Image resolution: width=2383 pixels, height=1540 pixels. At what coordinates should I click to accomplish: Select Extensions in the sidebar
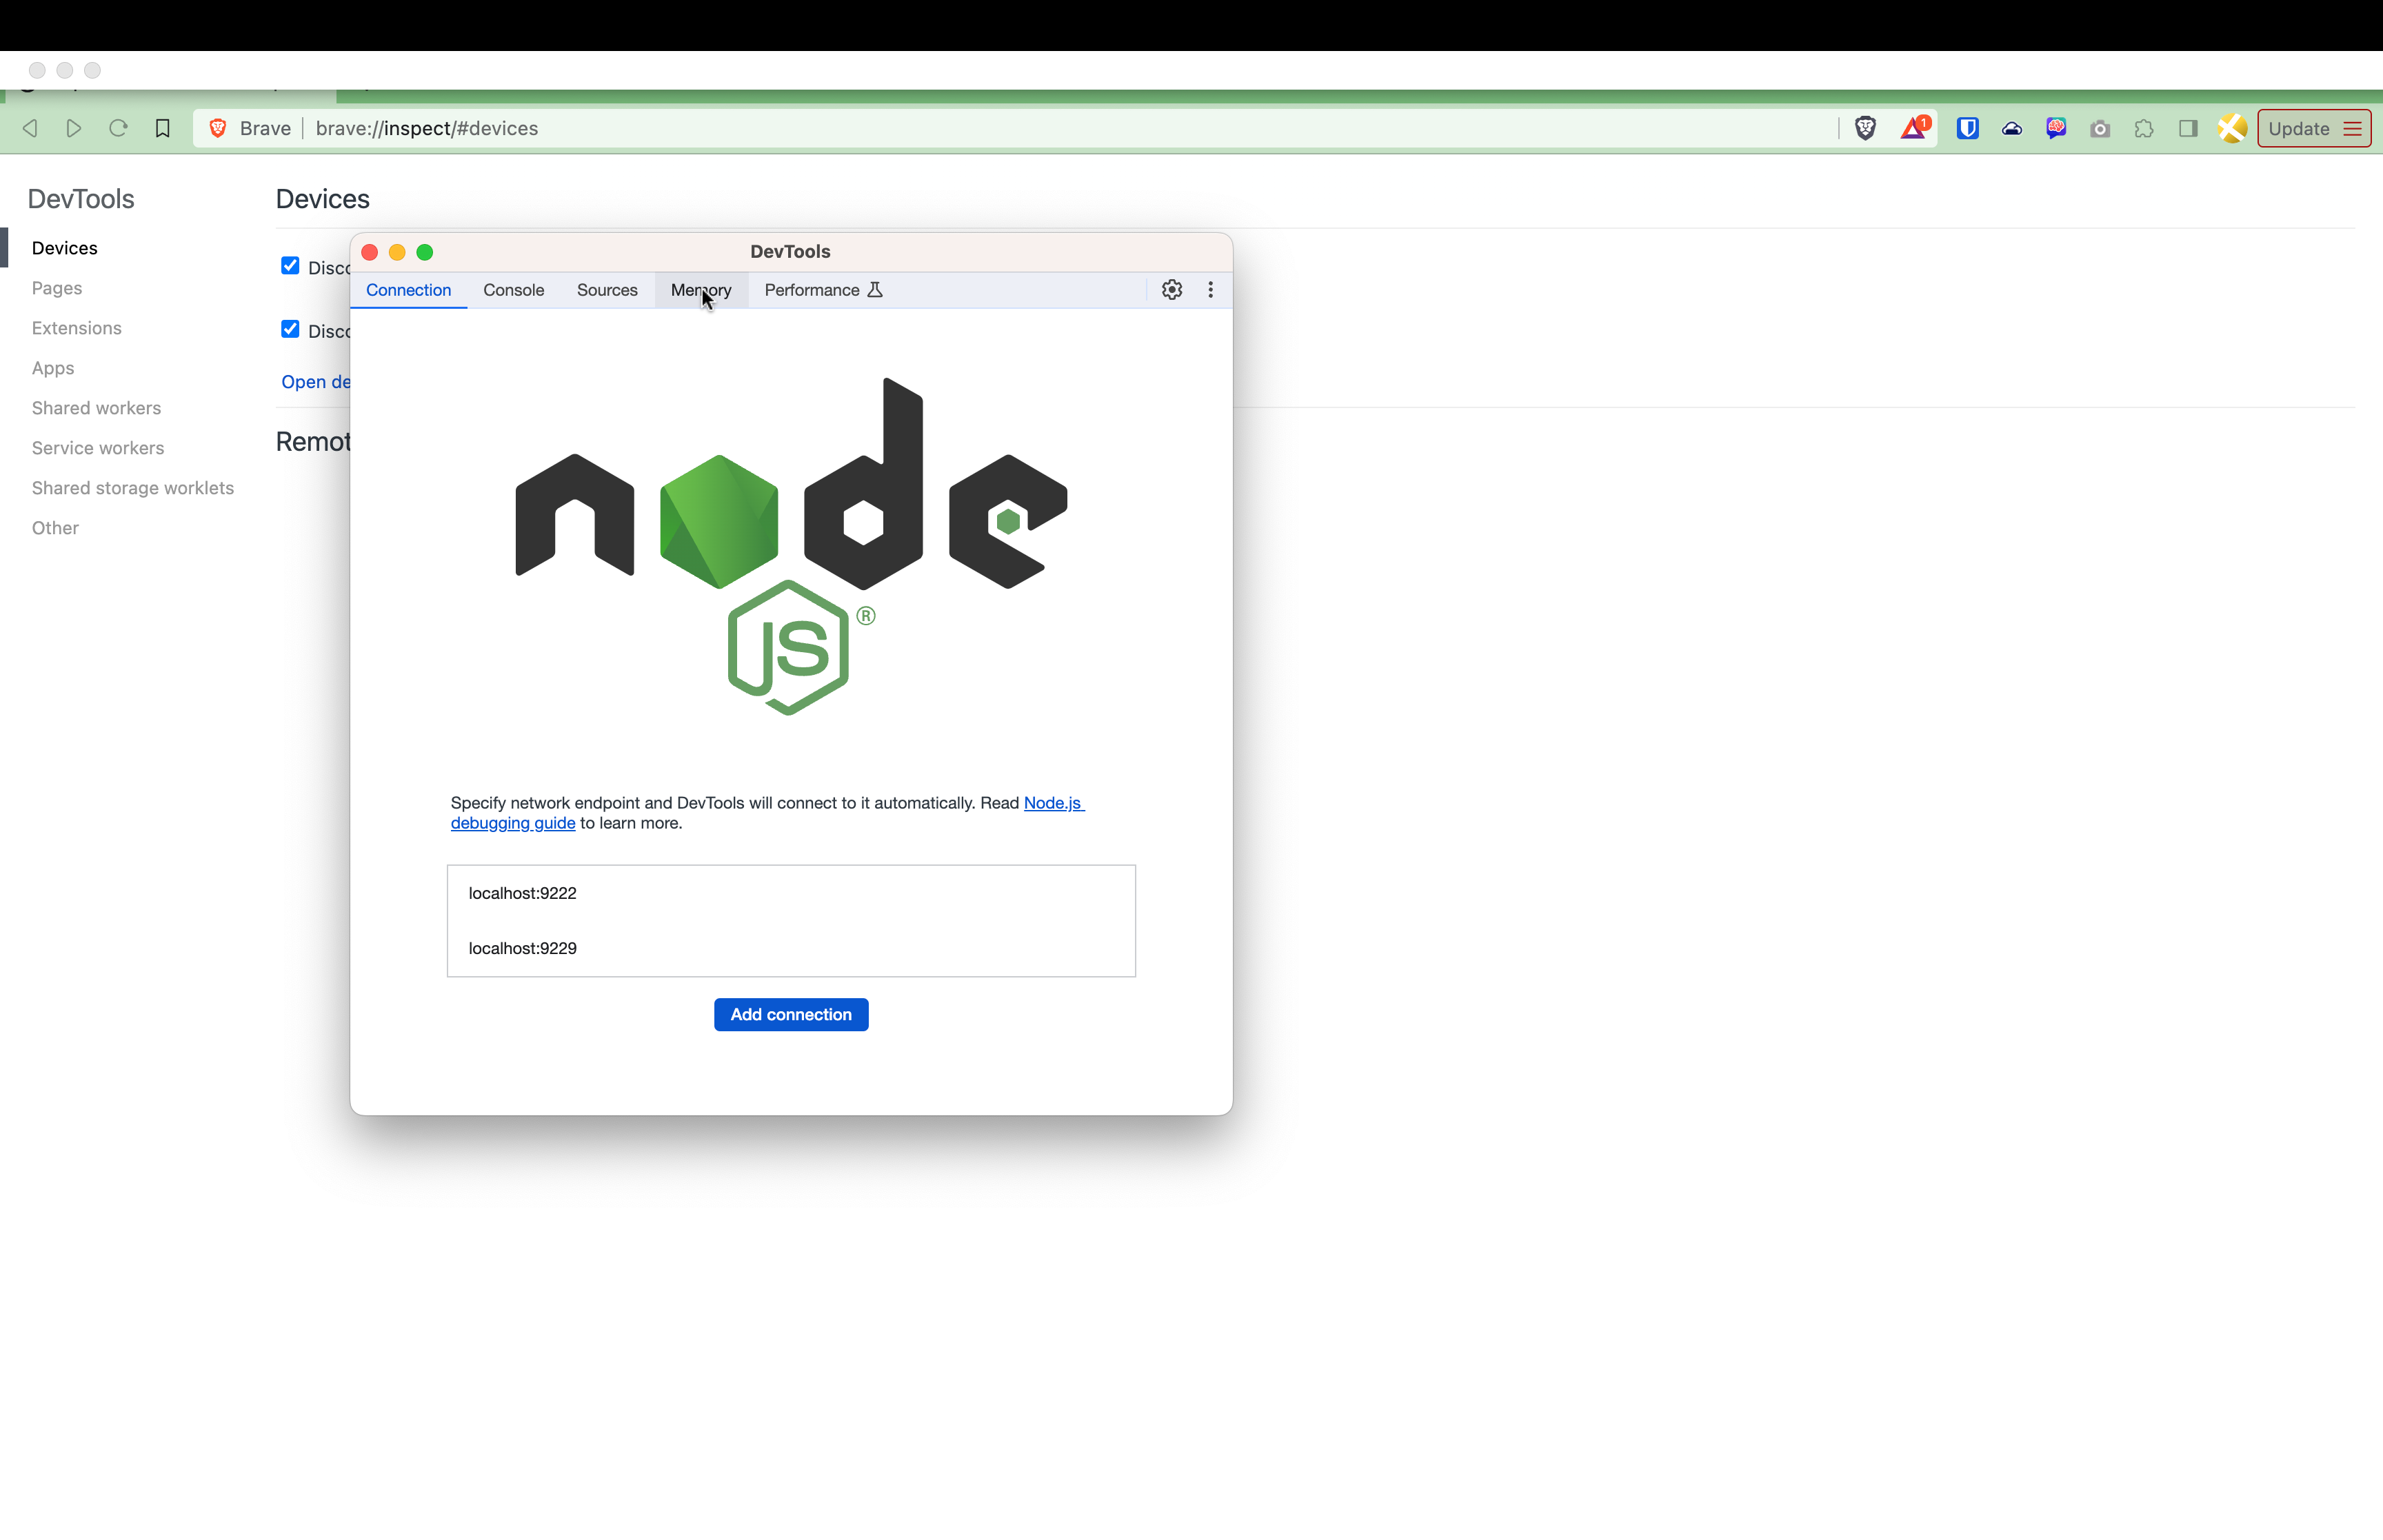(76, 328)
